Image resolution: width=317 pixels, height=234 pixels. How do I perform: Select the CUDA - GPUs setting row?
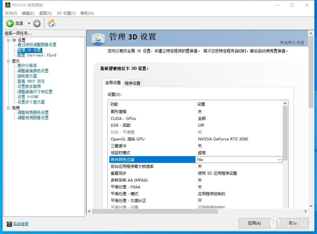click(196, 119)
